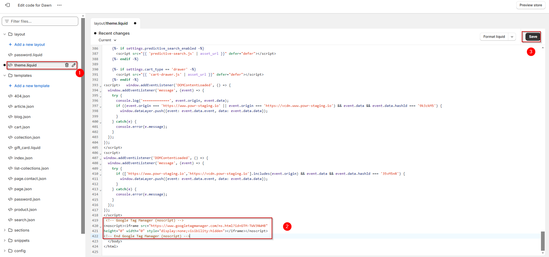Click the snippets folder icon
549x257 pixels.
pos(10,240)
